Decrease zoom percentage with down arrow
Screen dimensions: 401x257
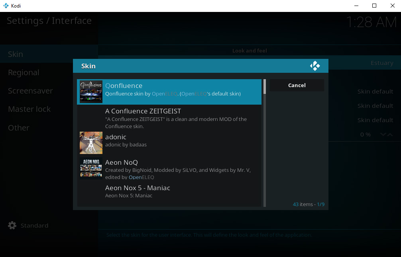point(383,134)
